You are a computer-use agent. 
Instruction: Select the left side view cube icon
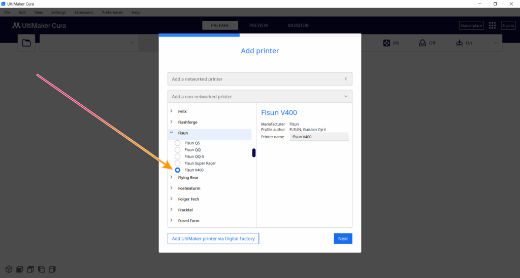[42, 269]
